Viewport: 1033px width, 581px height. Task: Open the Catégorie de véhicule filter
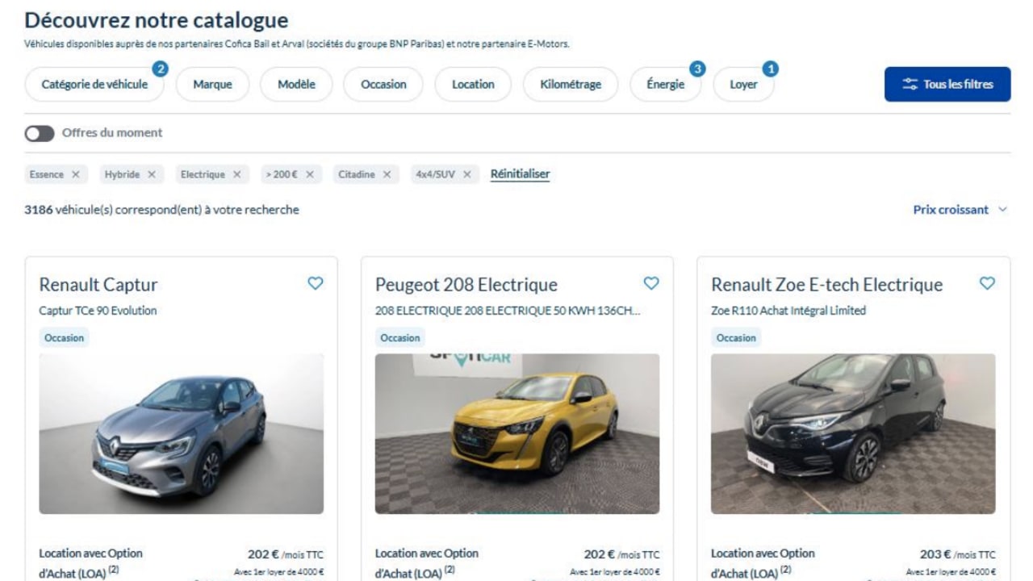(x=94, y=84)
